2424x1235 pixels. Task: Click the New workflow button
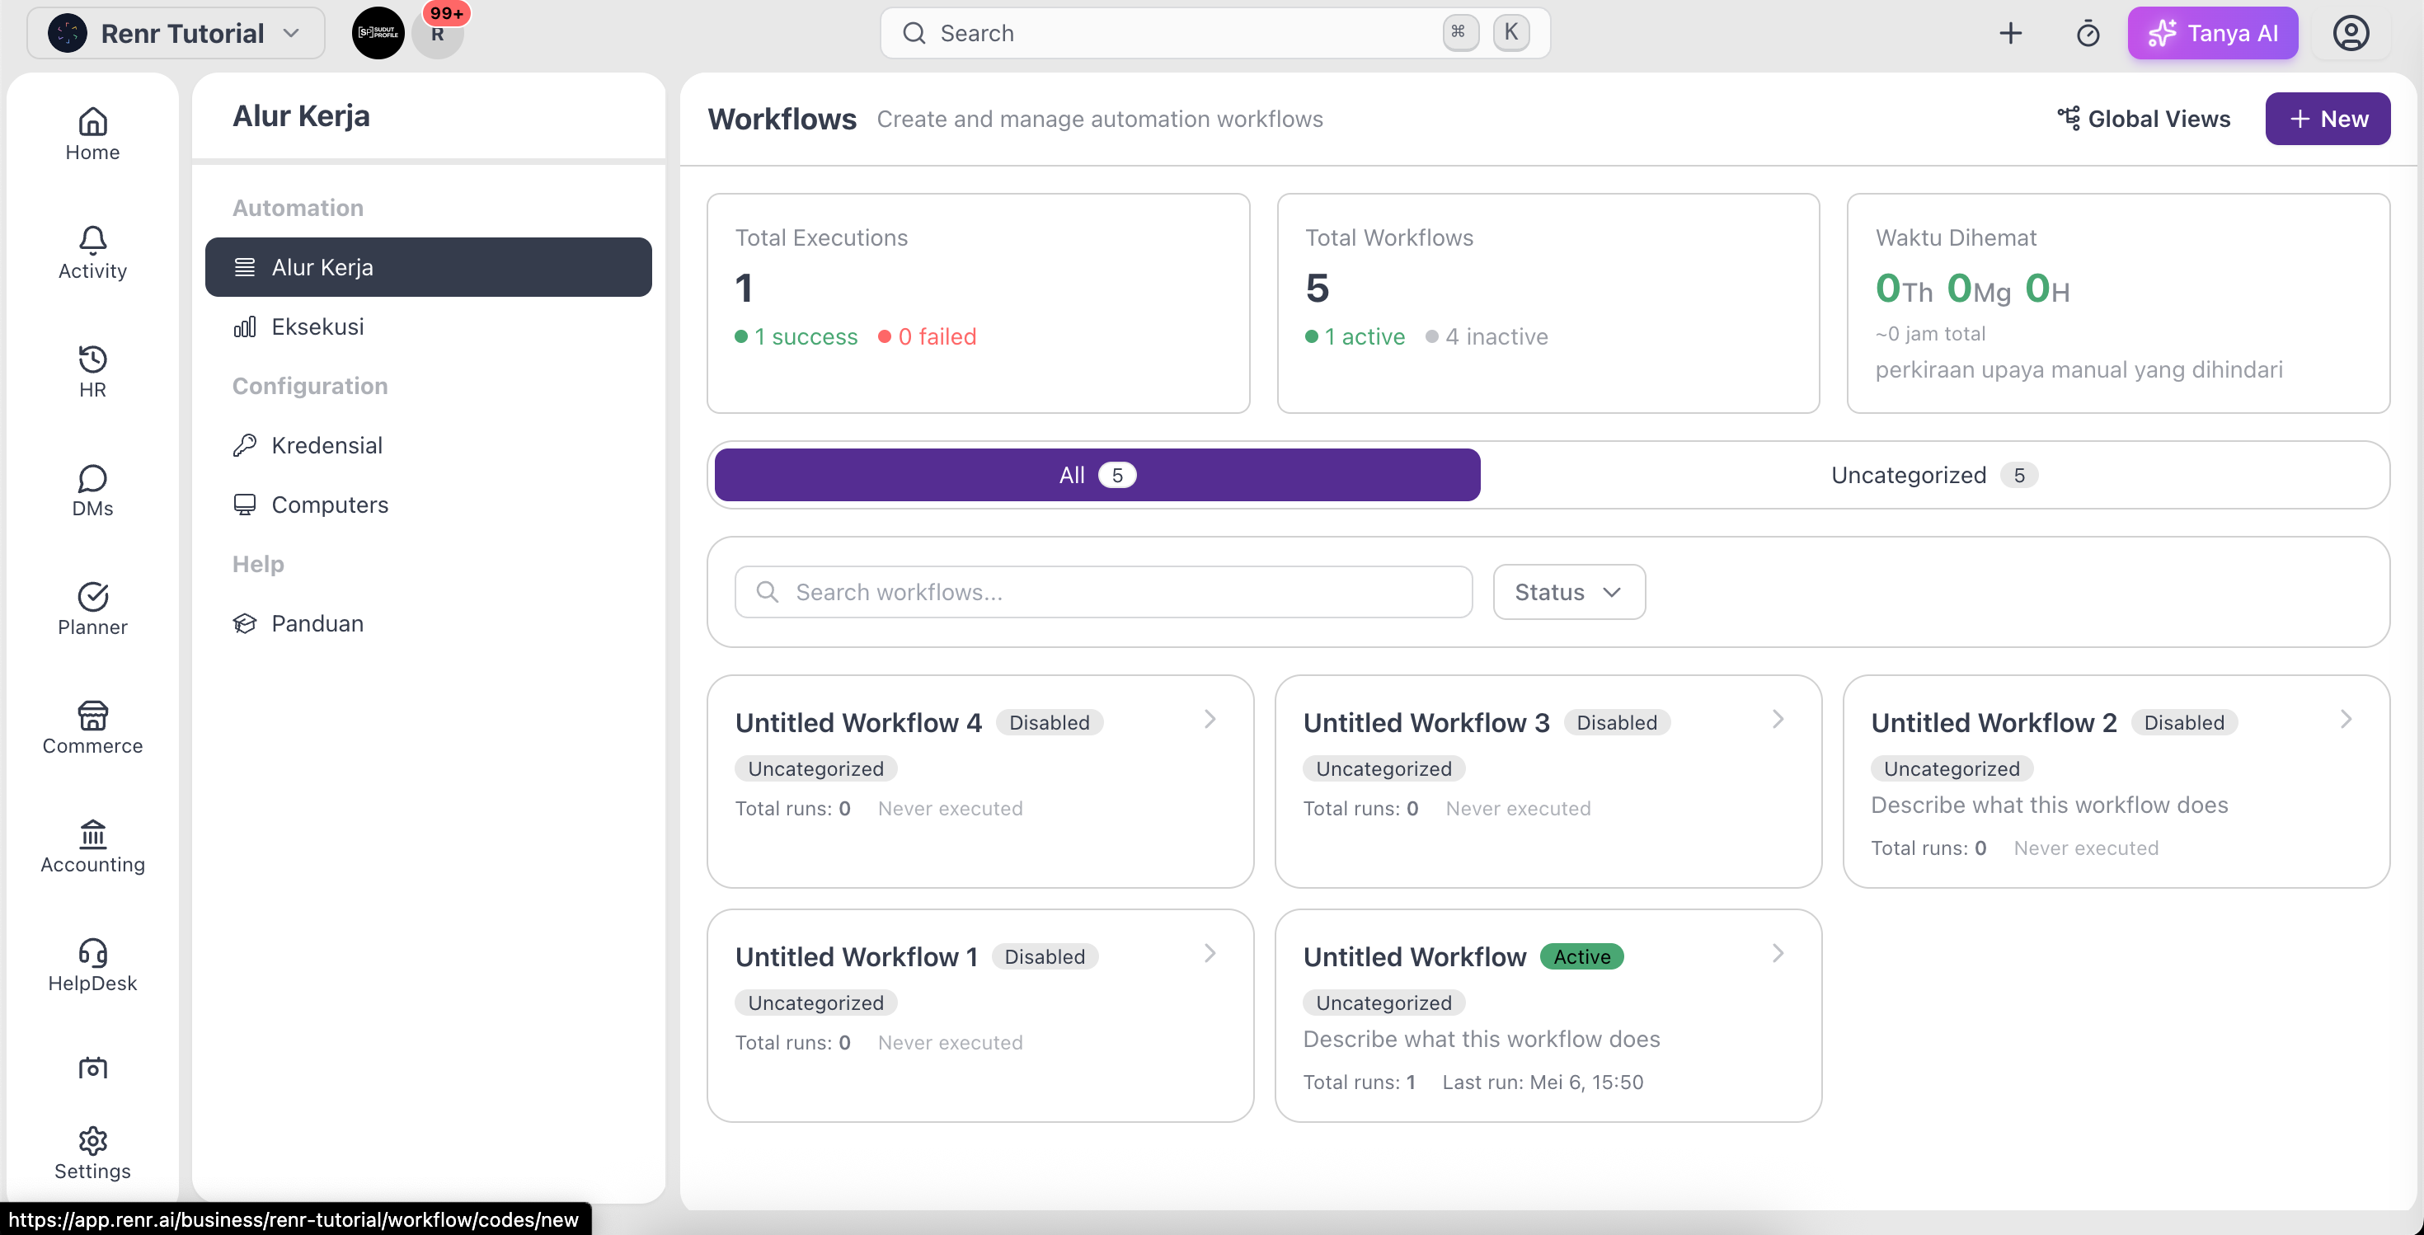(2327, 119)
